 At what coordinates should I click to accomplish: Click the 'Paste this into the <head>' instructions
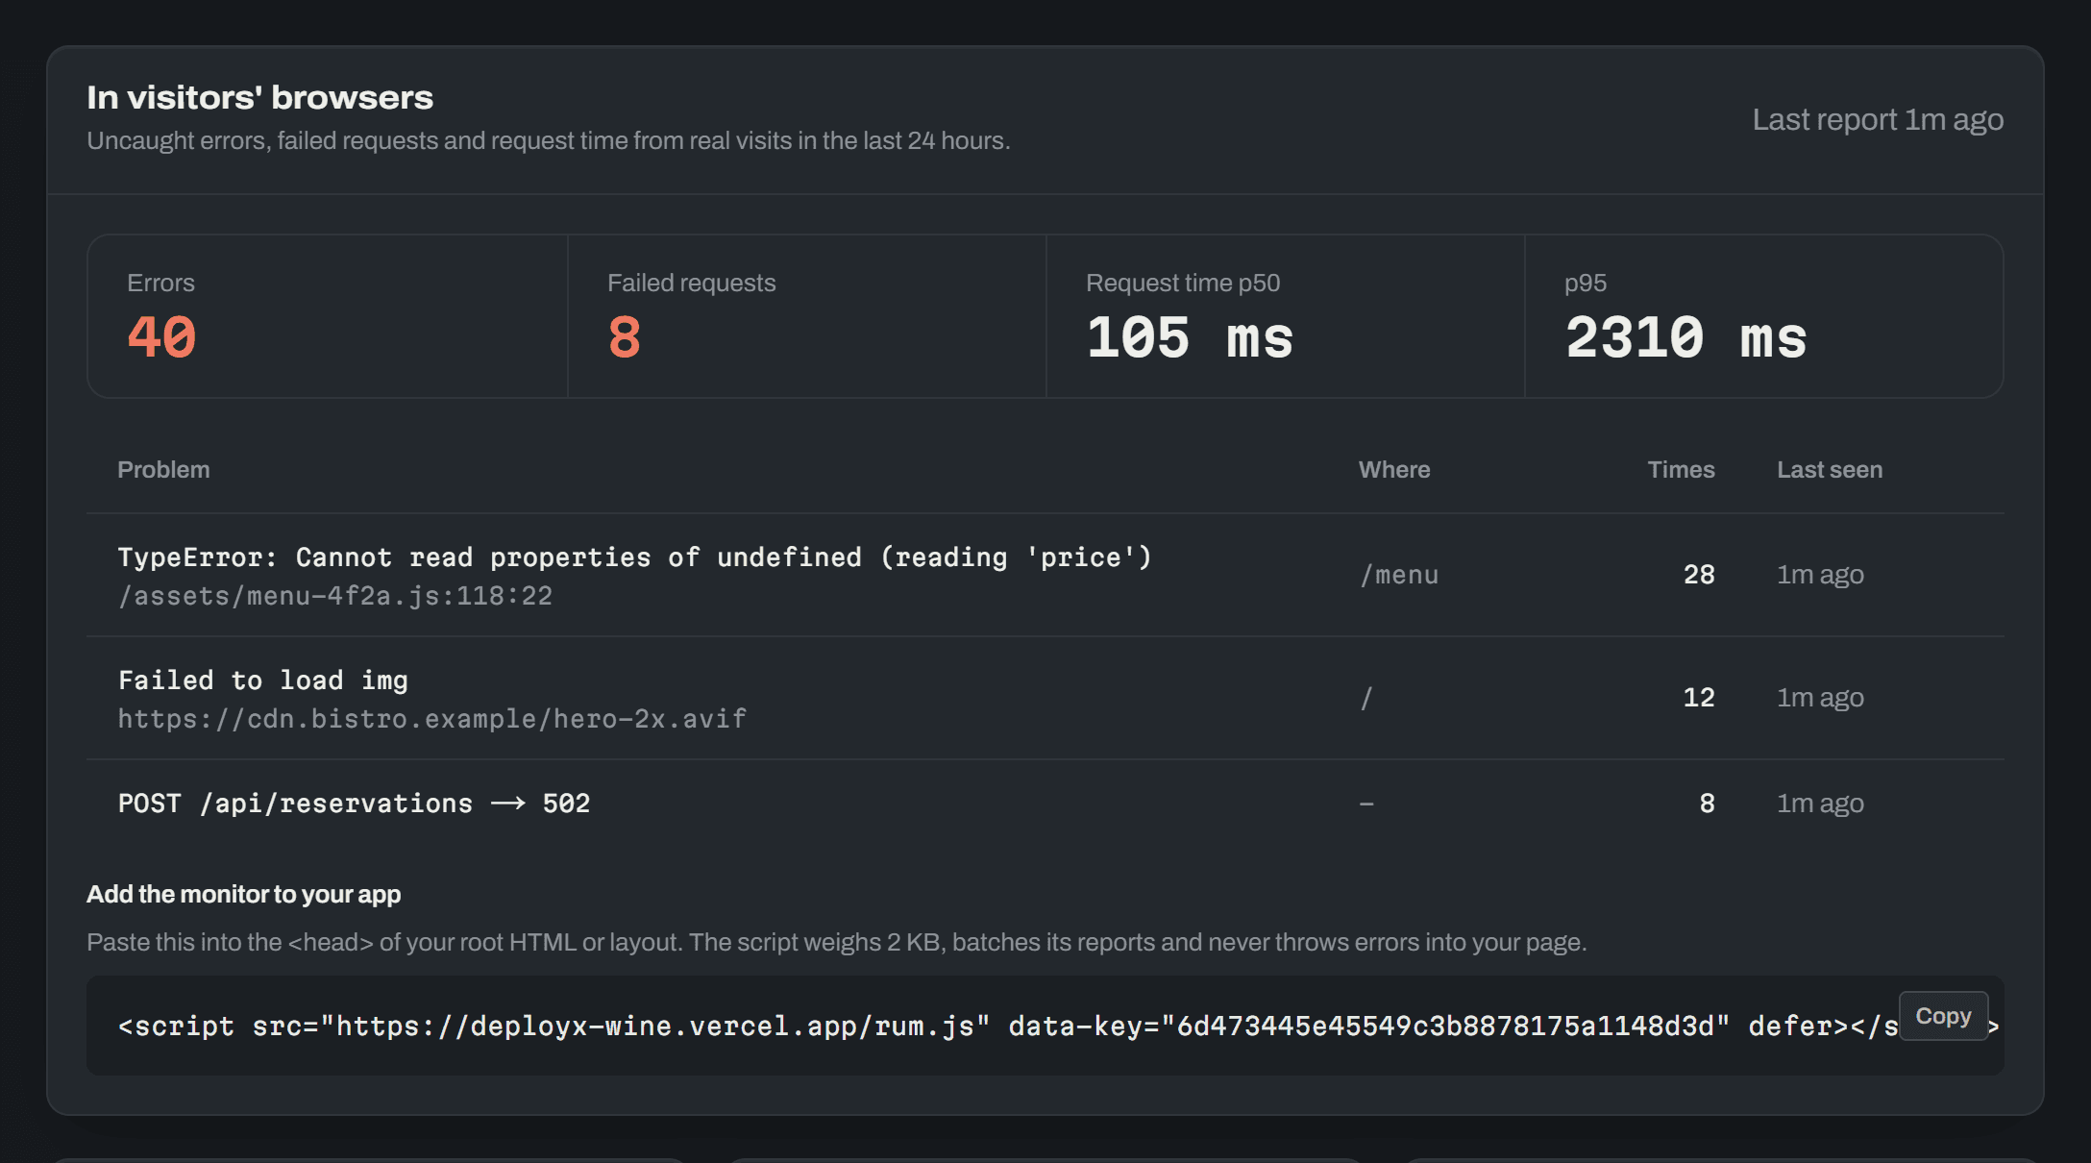[836, 942]
